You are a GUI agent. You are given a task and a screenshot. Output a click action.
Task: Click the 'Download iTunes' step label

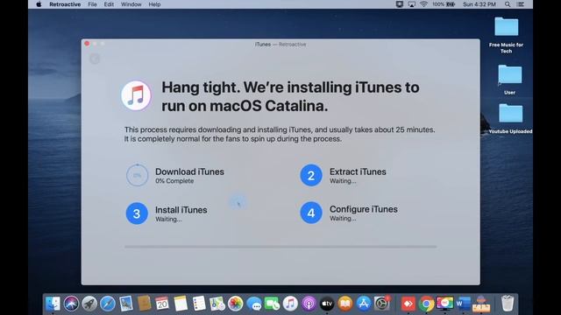point(189,171)
